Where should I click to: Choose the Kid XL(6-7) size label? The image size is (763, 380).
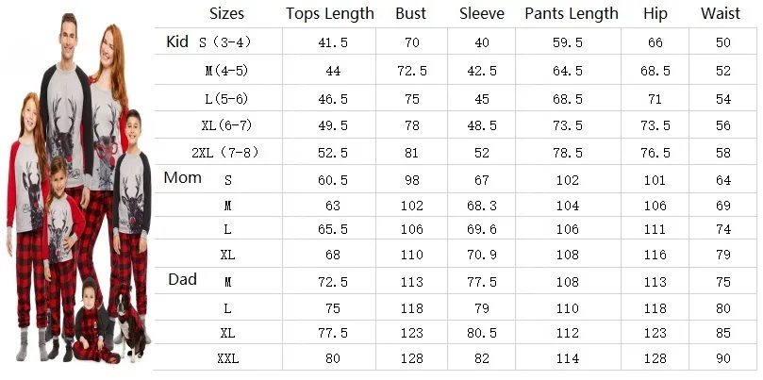[226, 125]
